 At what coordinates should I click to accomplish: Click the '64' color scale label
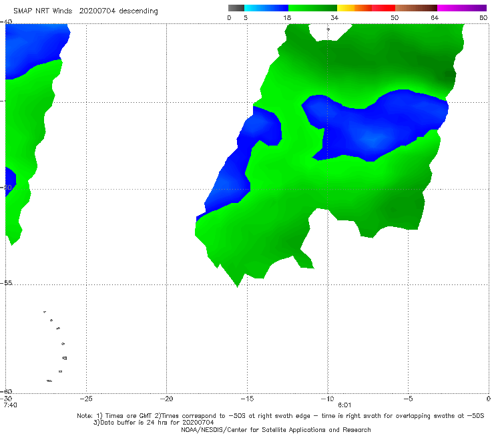[x=435, y=18]
